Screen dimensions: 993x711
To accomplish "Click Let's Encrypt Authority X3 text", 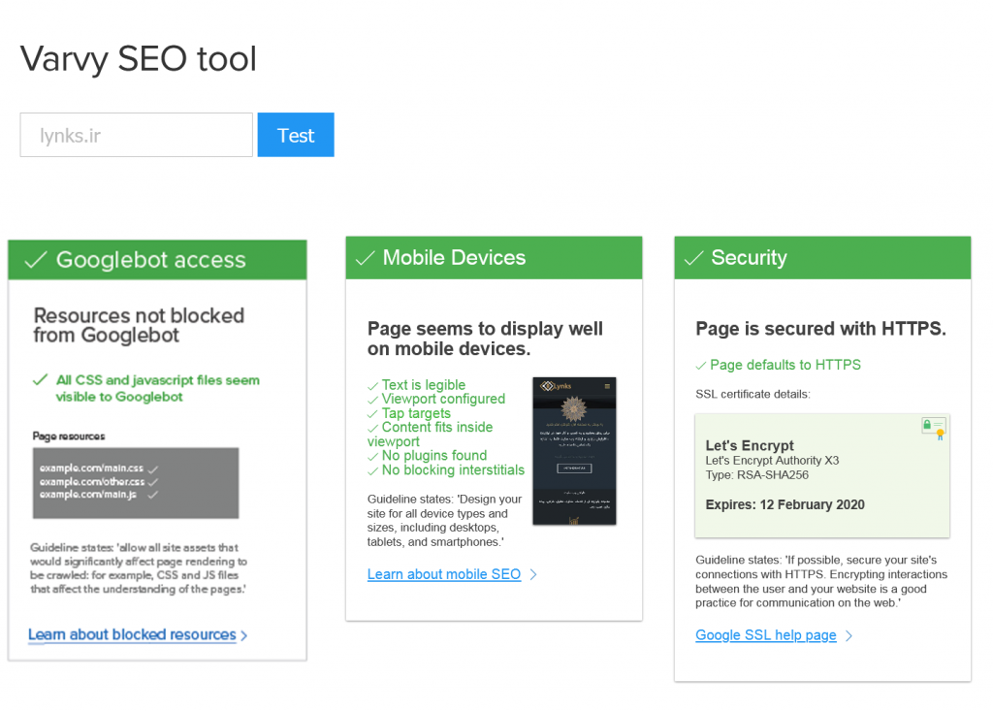I will coord(772,461).
